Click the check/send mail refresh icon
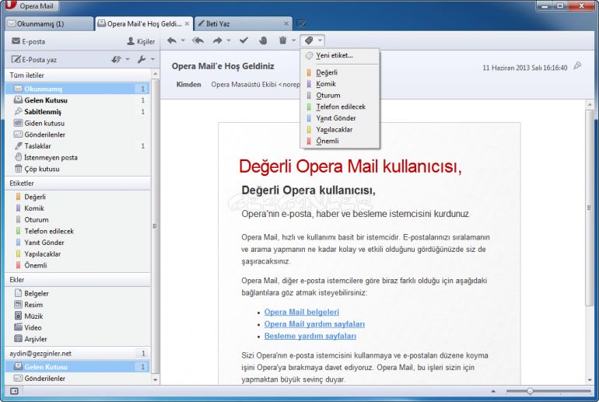Viewport: 599px width, 402px height. pos(116,60)
